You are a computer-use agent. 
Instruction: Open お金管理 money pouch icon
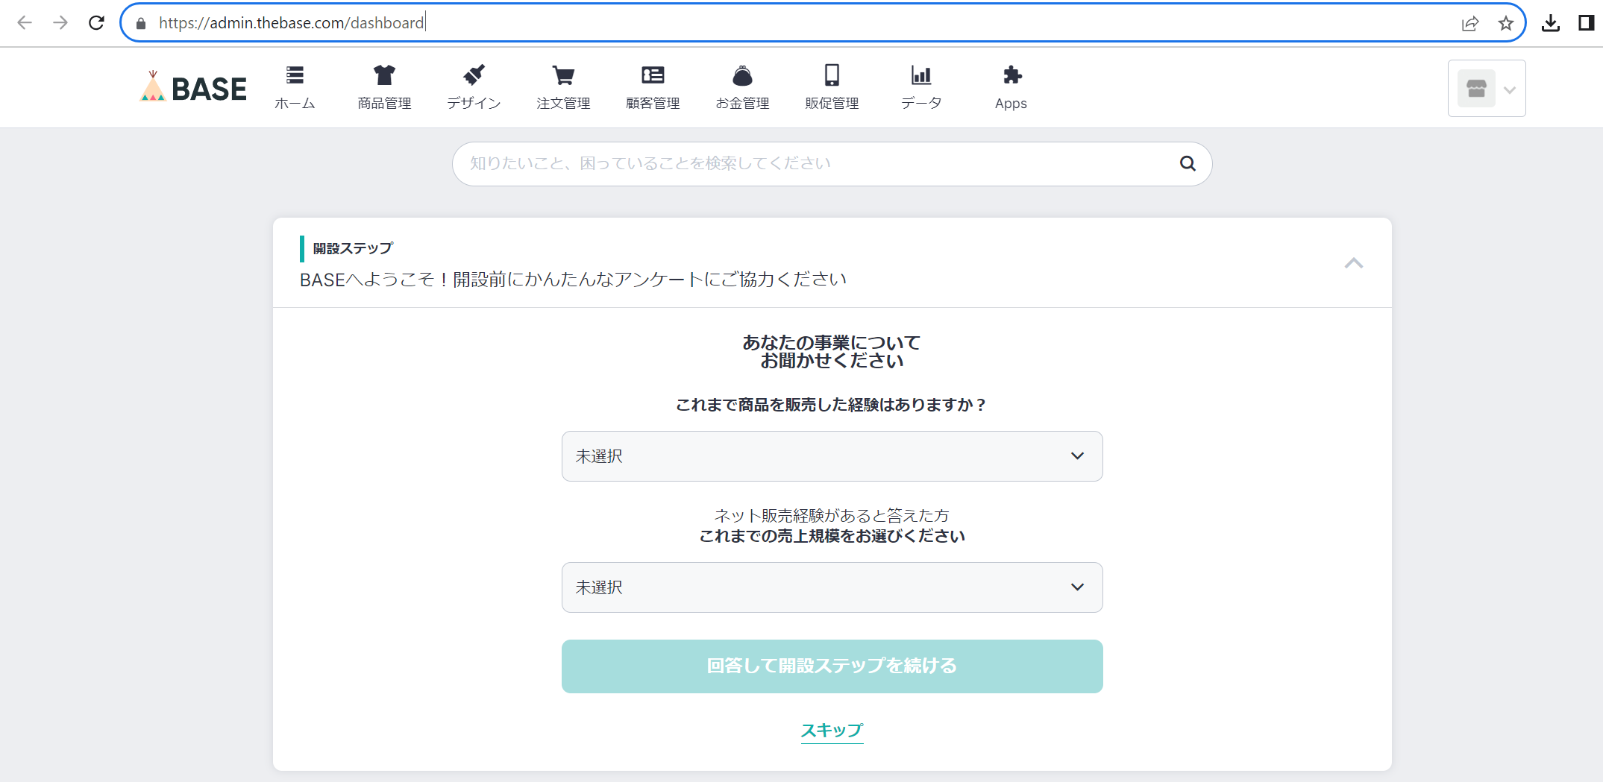(742, 75)
